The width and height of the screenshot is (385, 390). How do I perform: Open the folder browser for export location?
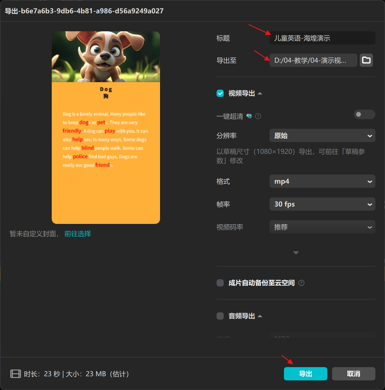coord(366,60)
